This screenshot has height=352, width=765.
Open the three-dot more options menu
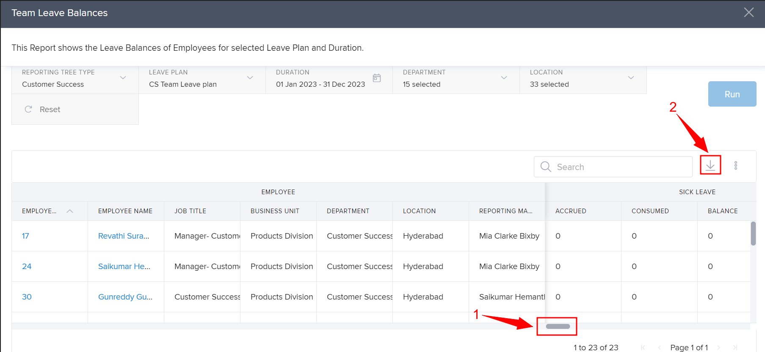click(736, 165)
